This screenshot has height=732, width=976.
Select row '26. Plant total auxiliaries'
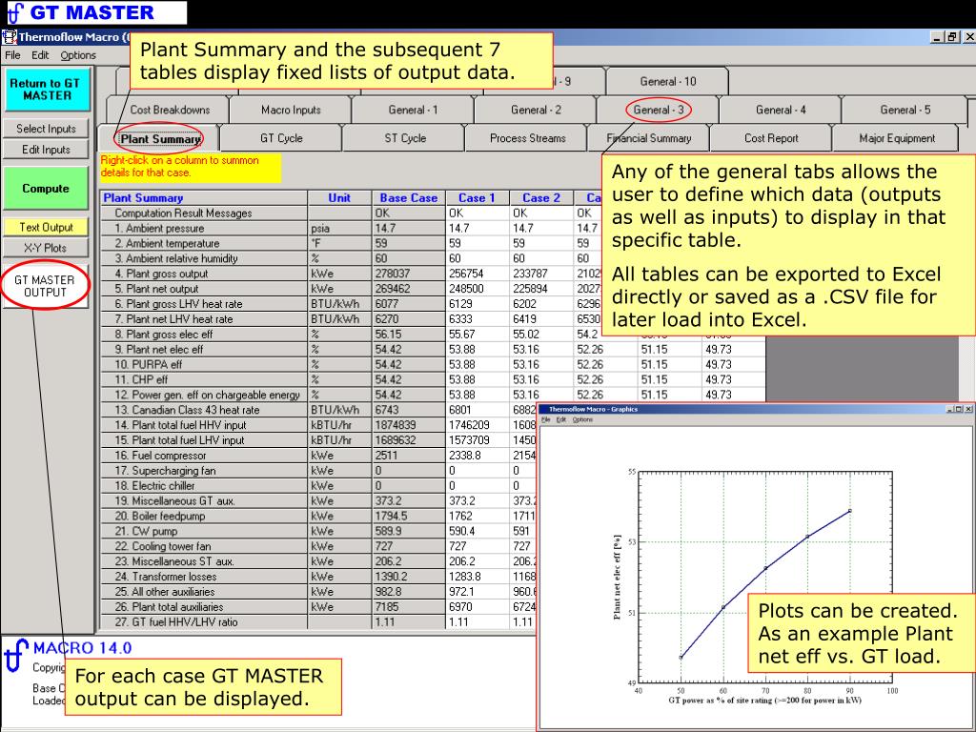[204, 607]
